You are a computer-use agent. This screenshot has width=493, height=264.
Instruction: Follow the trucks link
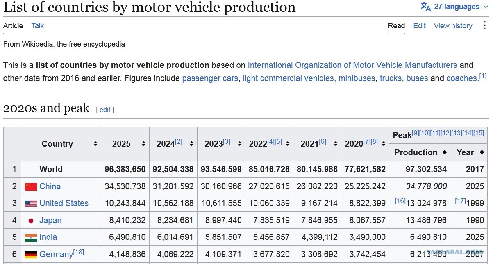[x=391, y=78]
